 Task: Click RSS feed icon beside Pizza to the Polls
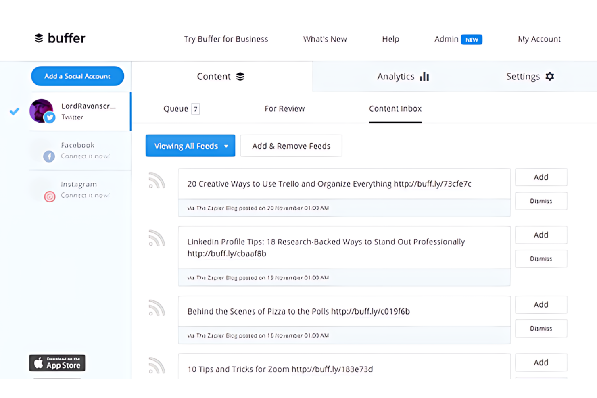coord(157,308)
